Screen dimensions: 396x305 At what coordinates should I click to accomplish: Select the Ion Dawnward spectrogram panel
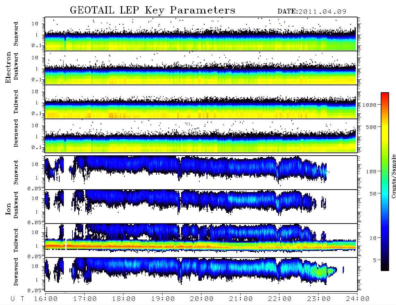(x=201, y=274)
